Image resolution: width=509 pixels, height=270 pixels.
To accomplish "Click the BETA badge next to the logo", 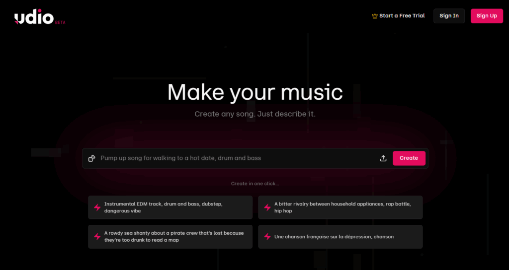I will tap(60, 22).
